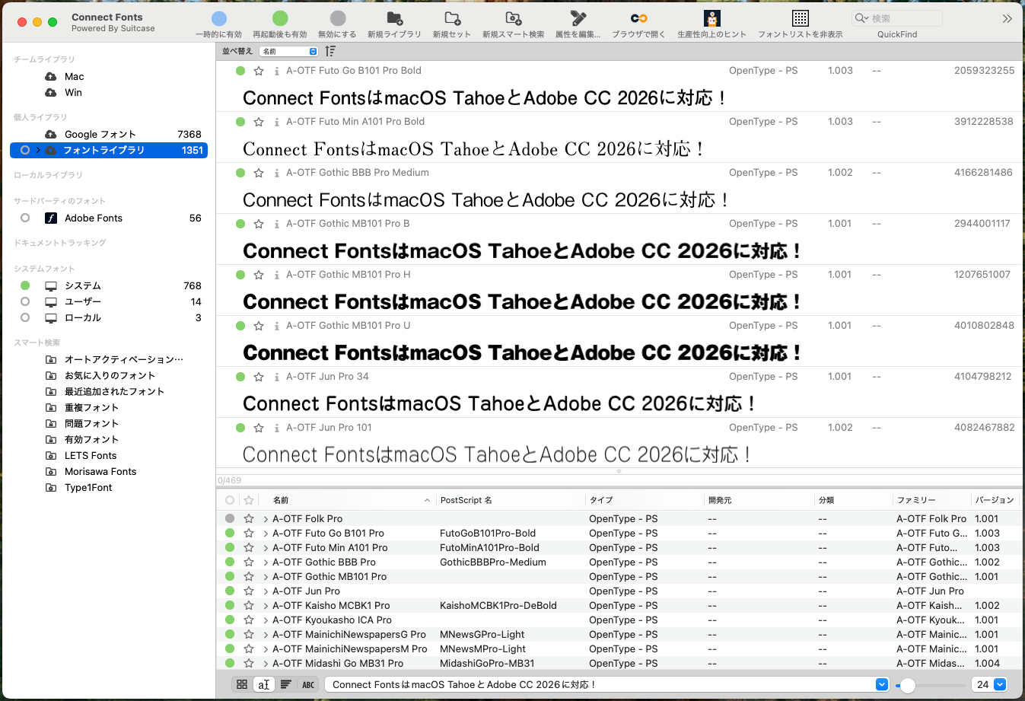Image resolution: width=1025 pixels, height=701 pixels.
Task: Favorite A-OTF Futo Go B101 Pro Bold
Action: pyautogui.click(x=259, y=71)
